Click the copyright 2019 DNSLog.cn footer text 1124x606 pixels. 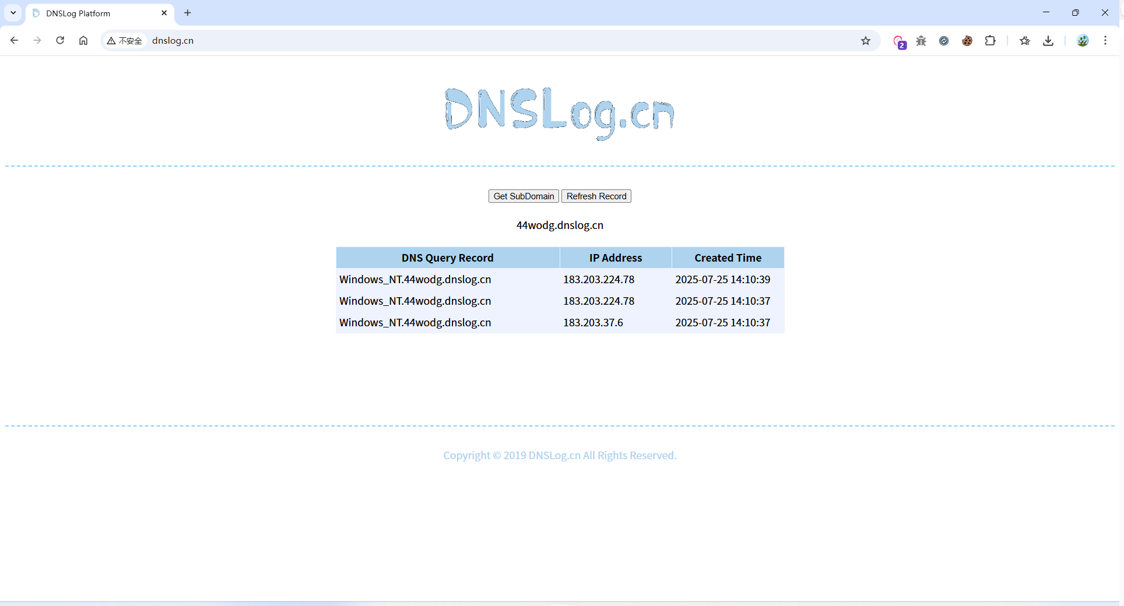[560, 456]
